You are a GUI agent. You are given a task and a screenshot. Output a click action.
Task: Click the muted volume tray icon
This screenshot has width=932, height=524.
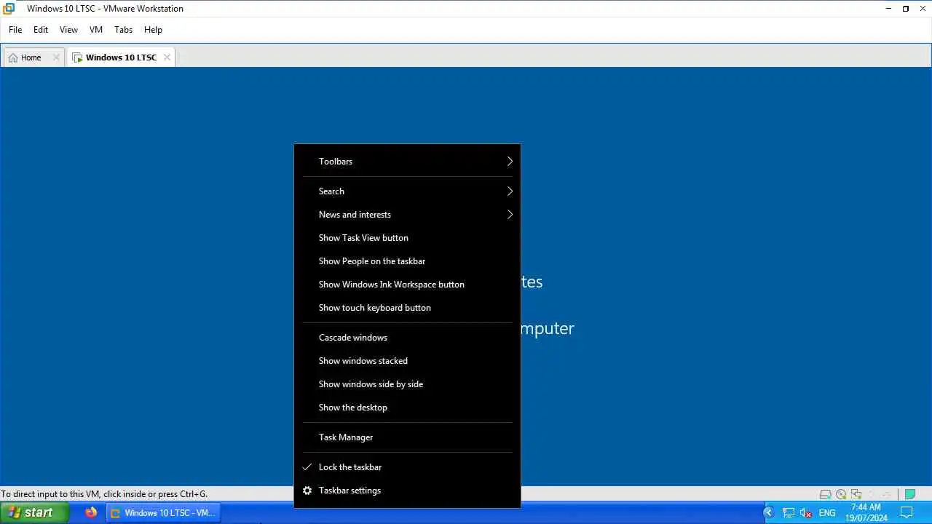pyautogui.click(x=806, y=513)
